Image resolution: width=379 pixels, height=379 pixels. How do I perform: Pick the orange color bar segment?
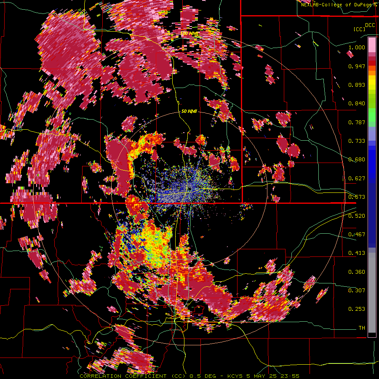pyautogui.click(x=372, y=73)
